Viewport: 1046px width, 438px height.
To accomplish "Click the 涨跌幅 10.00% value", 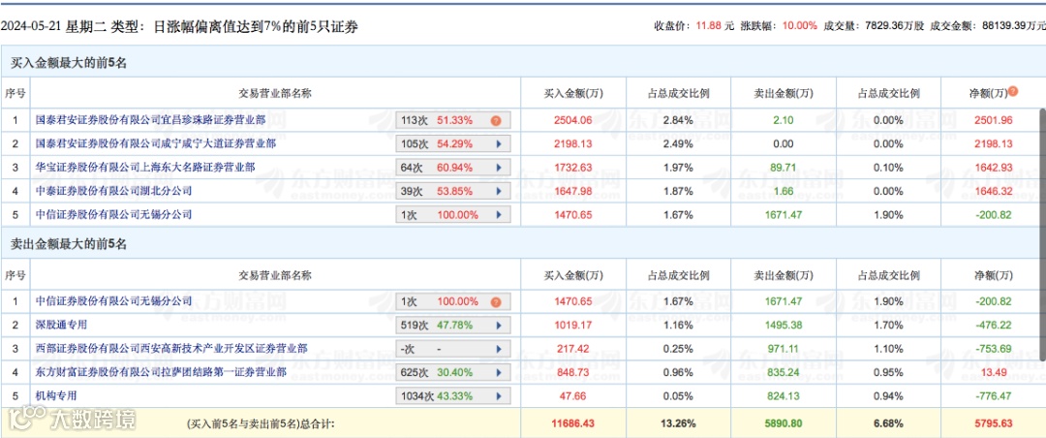I will [x=799, y=26].
